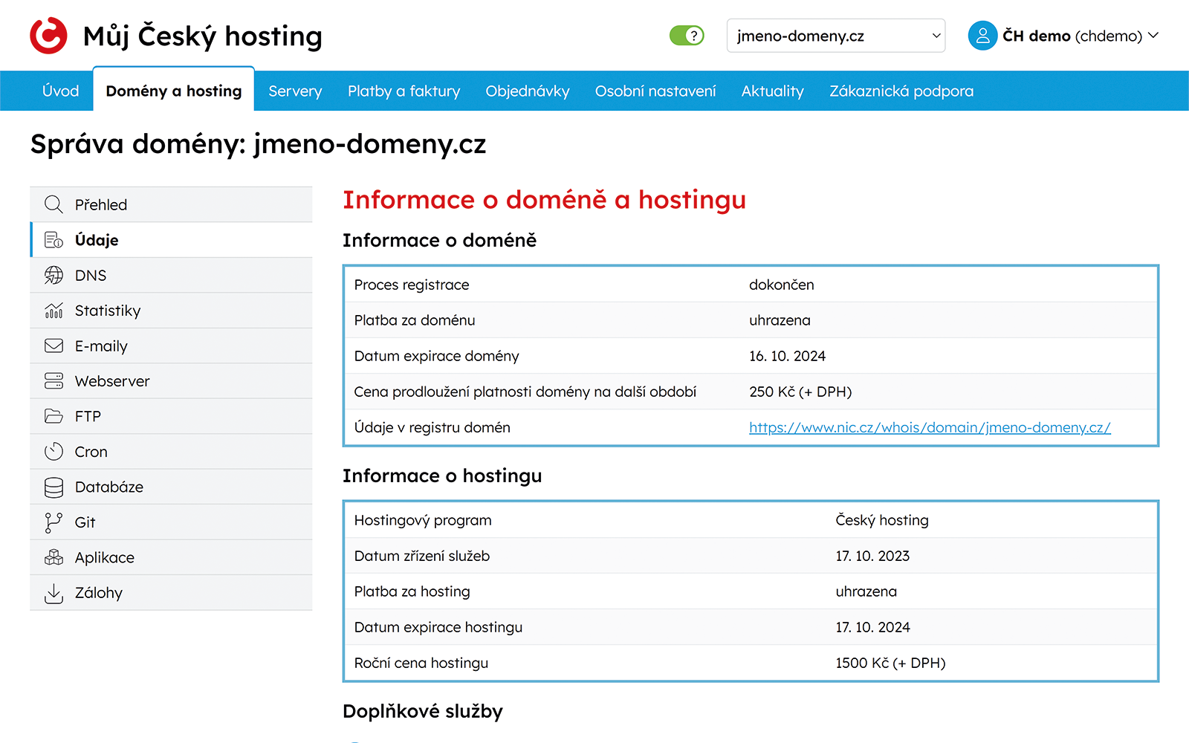Open Přehled in the sidebar
This screenshot has width=1189, height=743.
171,204
